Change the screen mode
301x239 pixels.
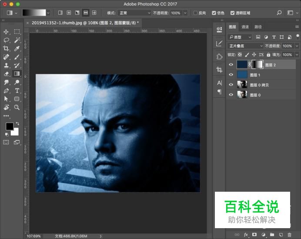tap(17, 142)
